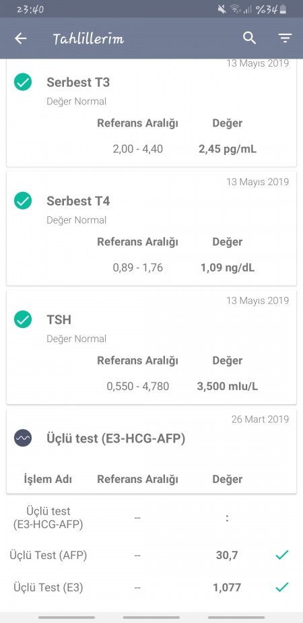Tap the wave icon beside Üçlü test
The width and height of the screenshot is (303, 623).
23,438
